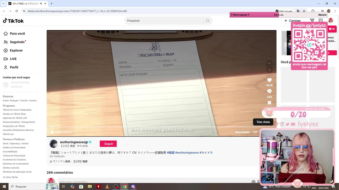Viewport: 339px width, 190px height.
Task: Focus the Pesquisar search box
Action: 164,21
